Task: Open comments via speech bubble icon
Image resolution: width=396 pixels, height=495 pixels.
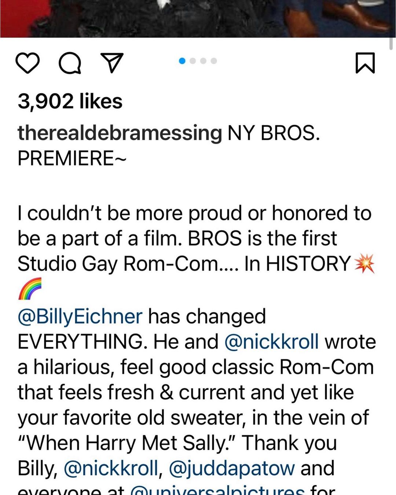Action: [x=70, y=63]
